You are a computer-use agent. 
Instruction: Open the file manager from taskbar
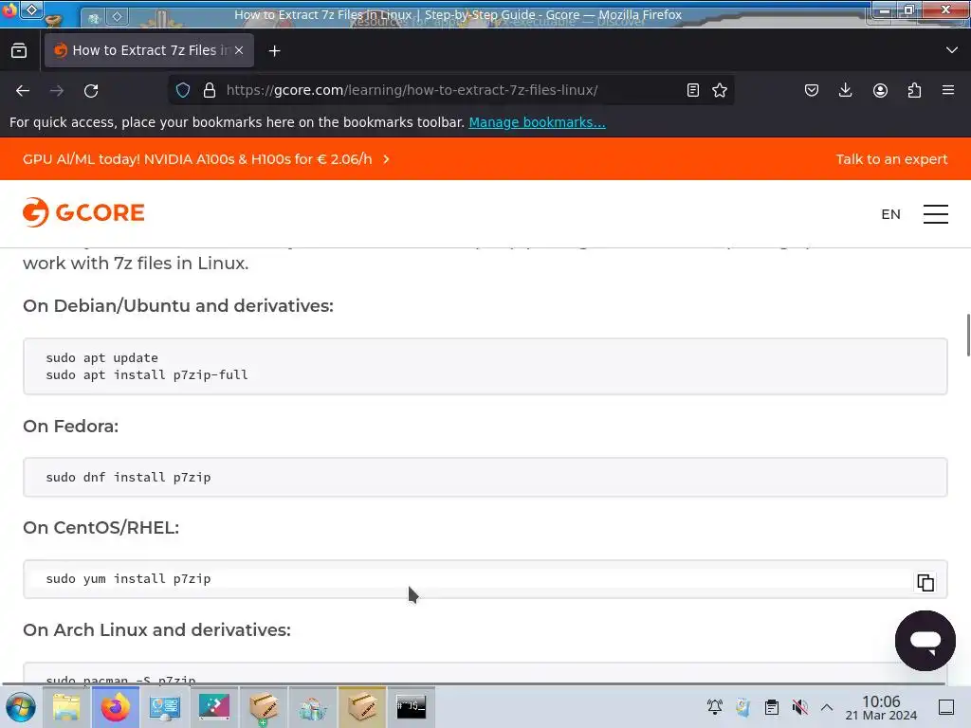(66, 707)
